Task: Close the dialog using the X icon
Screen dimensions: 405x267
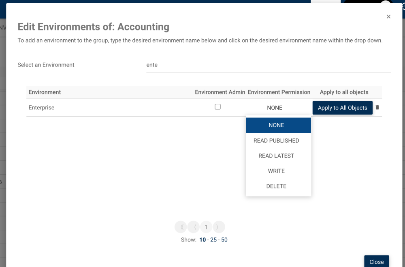Action: 388,17
